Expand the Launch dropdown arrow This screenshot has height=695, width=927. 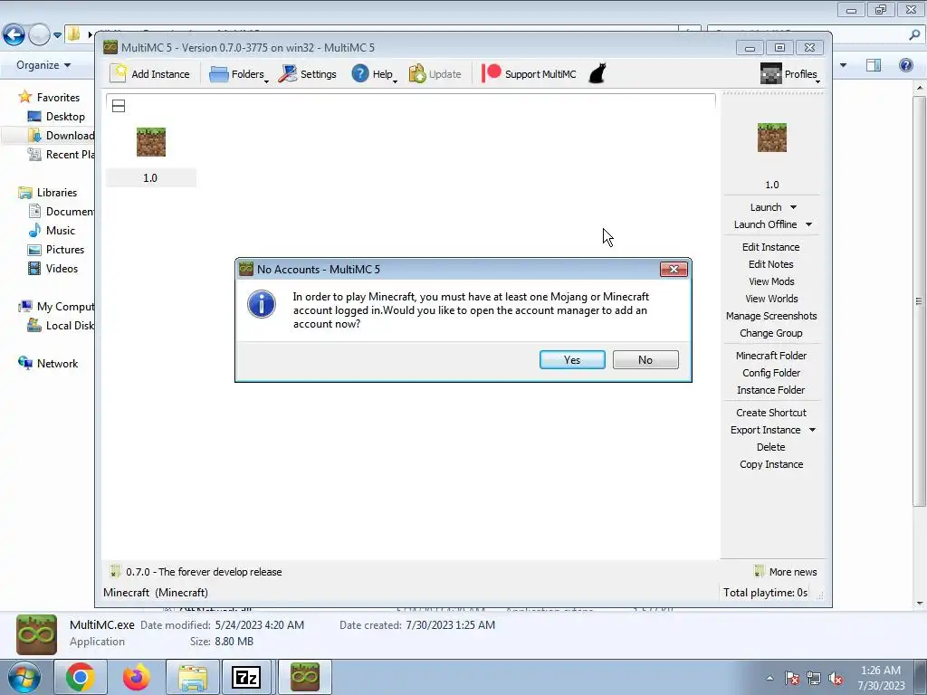(x=793, y=207)
